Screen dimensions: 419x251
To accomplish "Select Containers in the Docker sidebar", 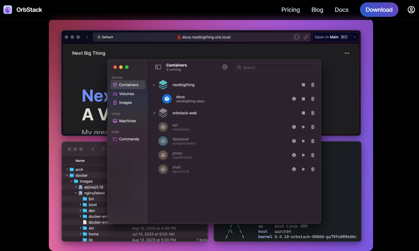I will [128, 85].
